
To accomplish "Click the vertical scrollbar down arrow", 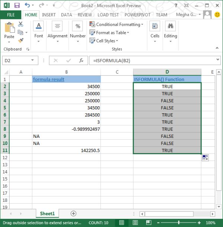I will 219,207.
